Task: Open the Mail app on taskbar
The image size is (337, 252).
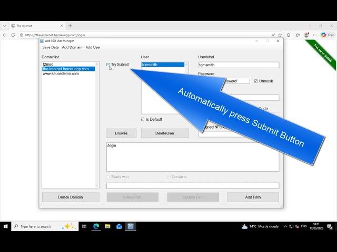Action: pos(119,226)
